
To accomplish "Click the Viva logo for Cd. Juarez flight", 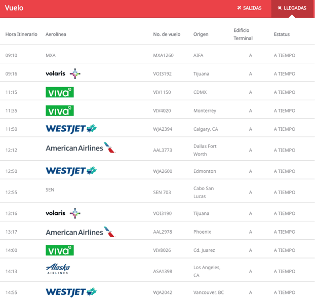I will click(60, 250).
